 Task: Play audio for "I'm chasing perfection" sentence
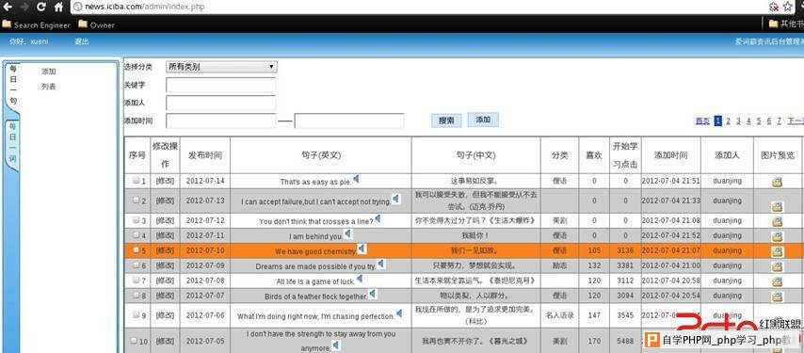pos(399,314)
